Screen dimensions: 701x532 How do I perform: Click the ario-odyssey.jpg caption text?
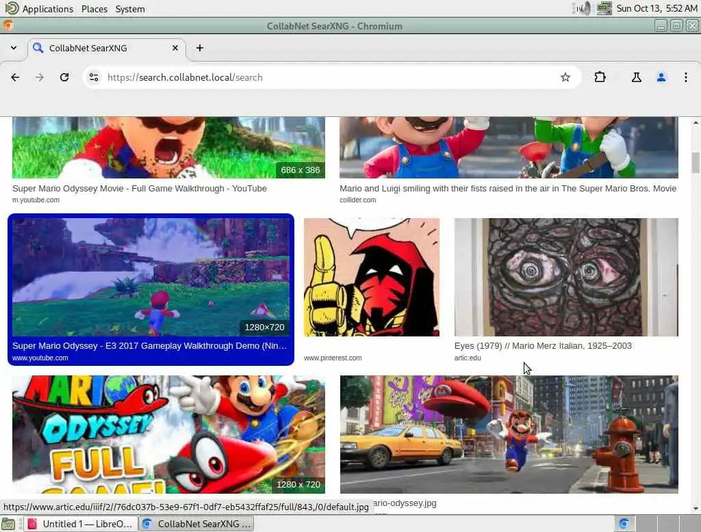click(x=405, y=503)
